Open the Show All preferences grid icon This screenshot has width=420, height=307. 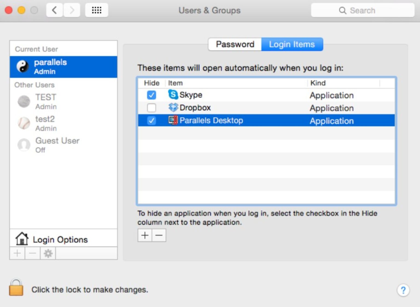97,10
